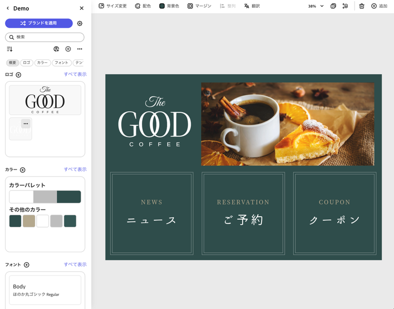
Task: Select the coffee and cake photo
Action: click(x=288, y=124)
